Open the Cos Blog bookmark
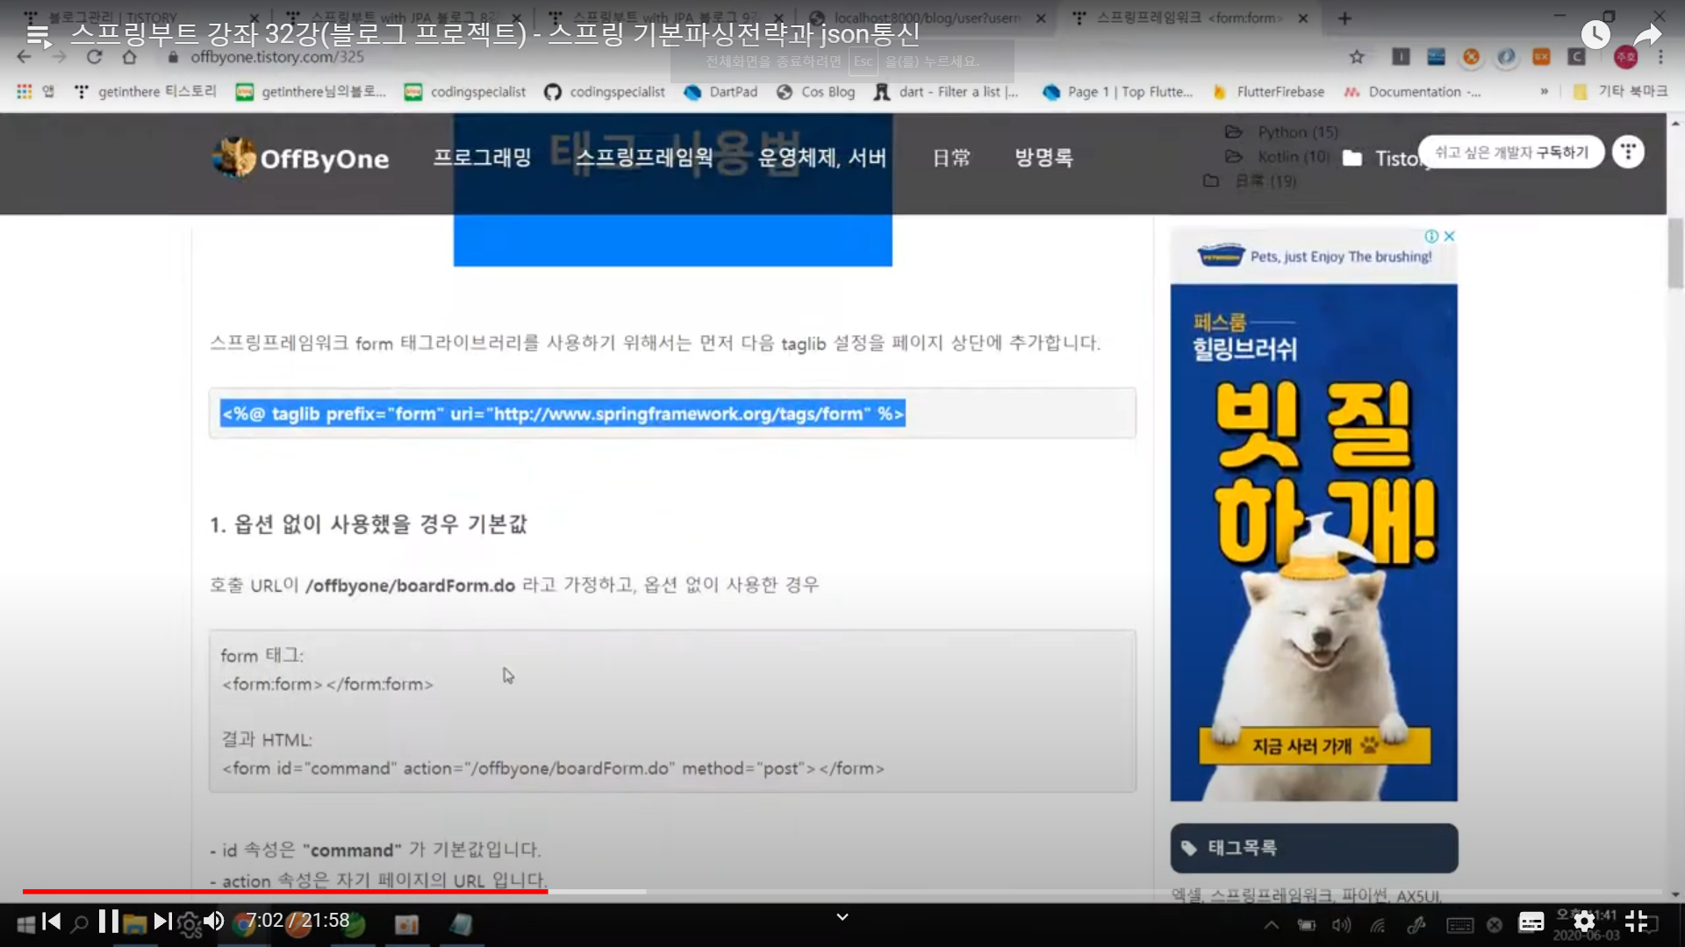This screenshot has height=947, width=1685. (x=815, y=91)
